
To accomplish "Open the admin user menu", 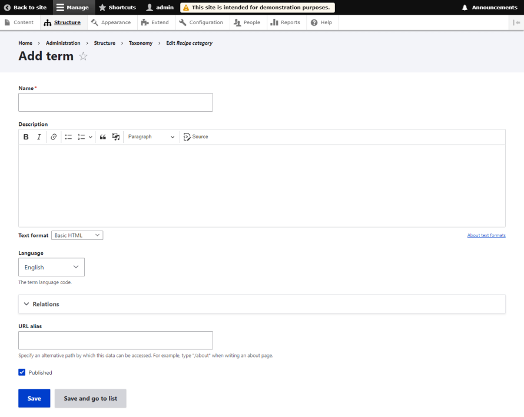I will coord(160,7).
